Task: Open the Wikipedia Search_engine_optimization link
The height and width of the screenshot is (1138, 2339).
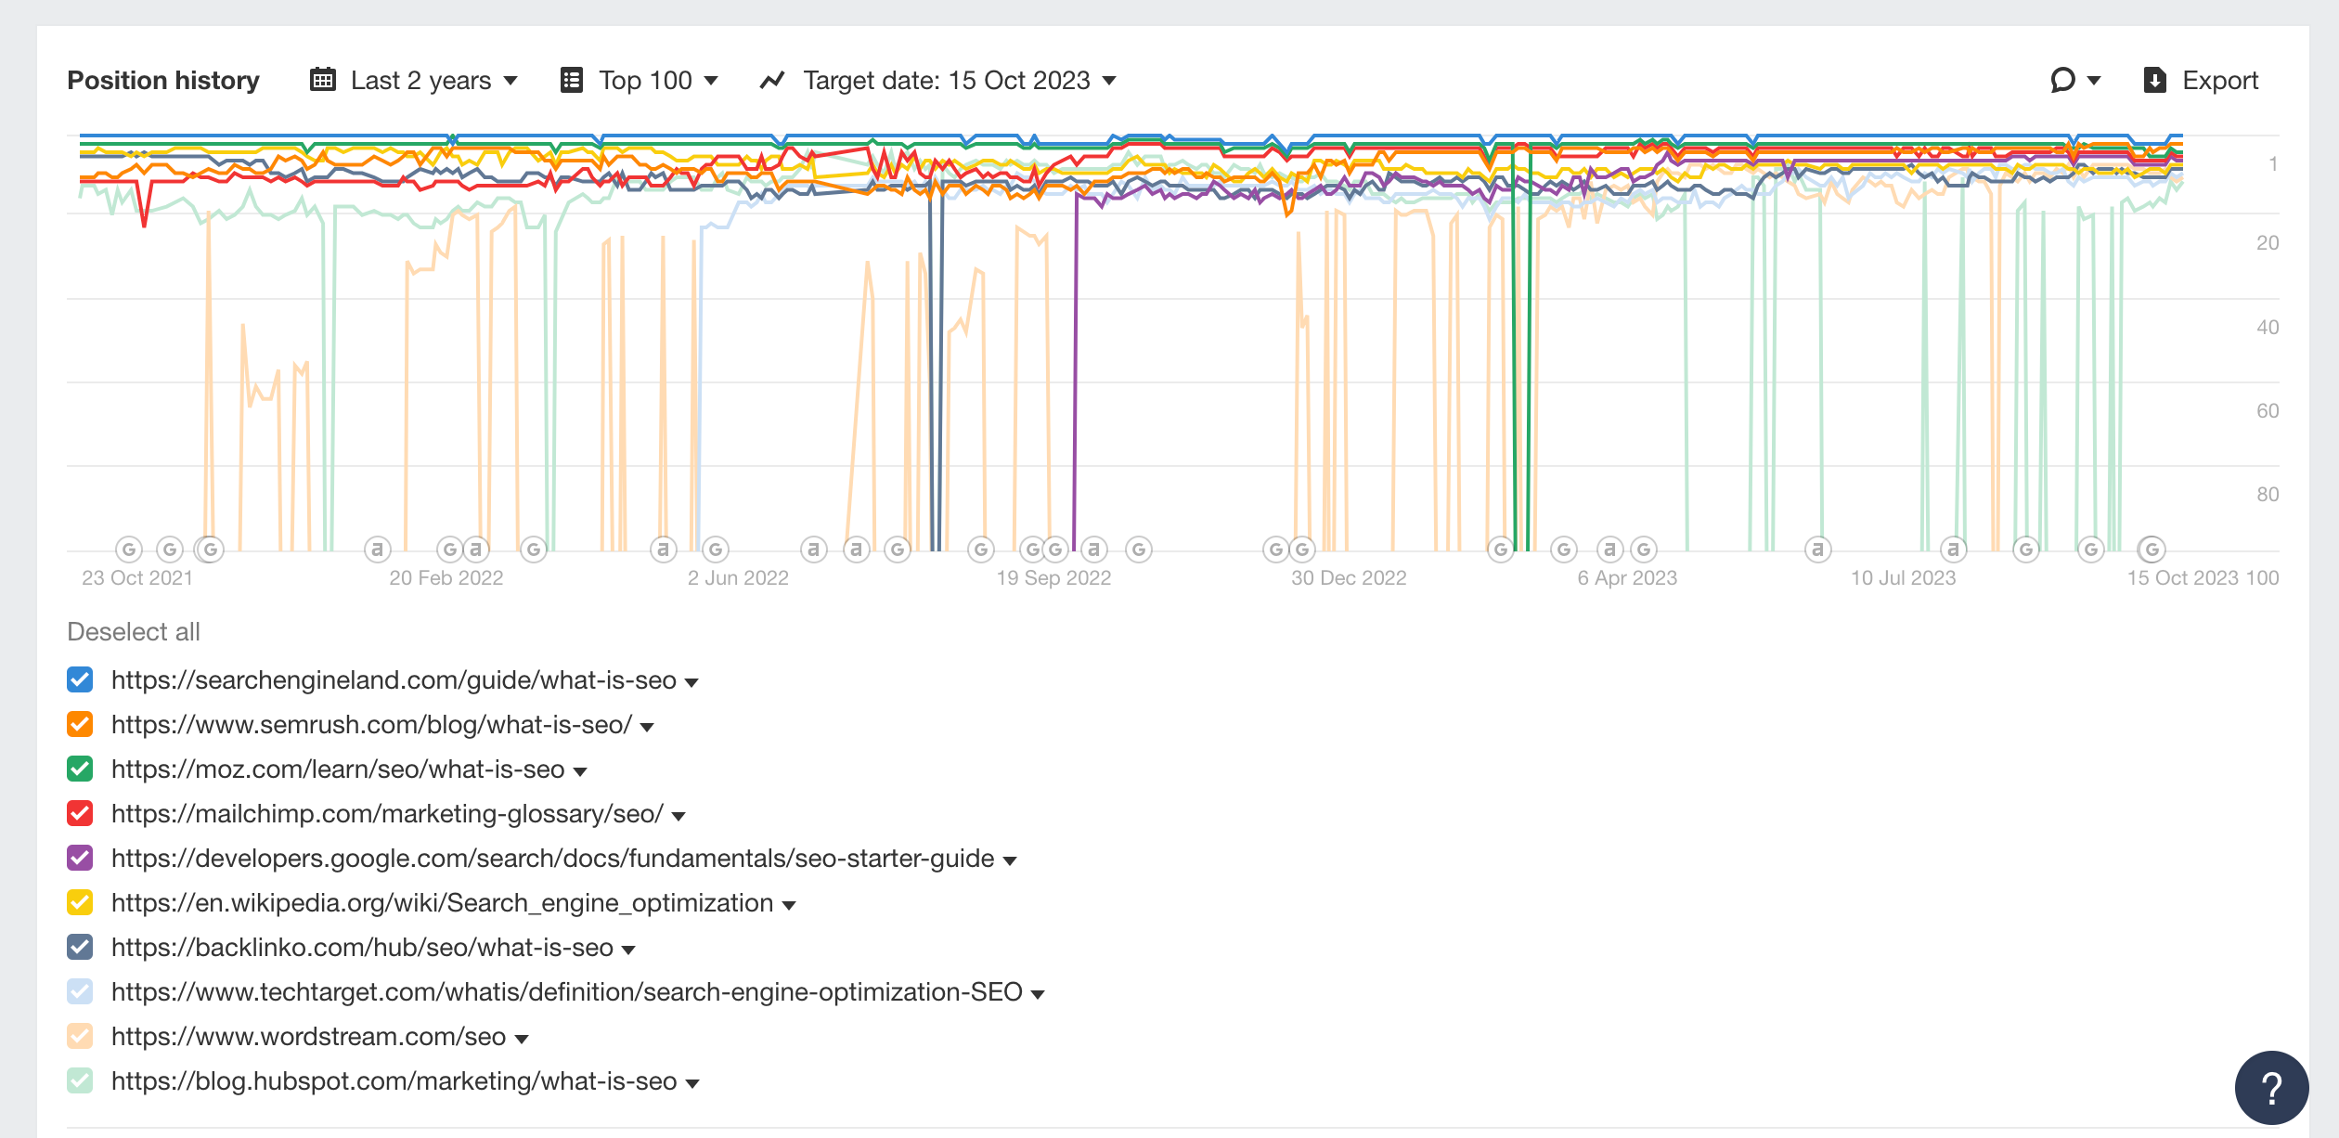Action: pyautogui.click(x=443, y=902)
